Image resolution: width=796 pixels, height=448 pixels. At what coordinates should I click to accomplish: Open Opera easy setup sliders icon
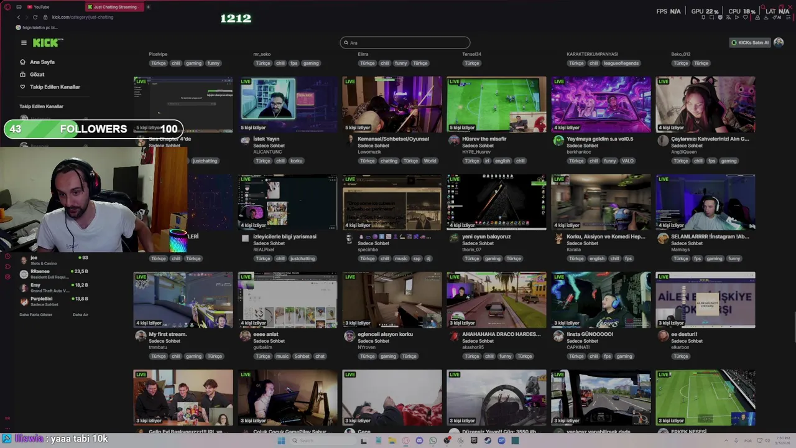click(787, 17)
